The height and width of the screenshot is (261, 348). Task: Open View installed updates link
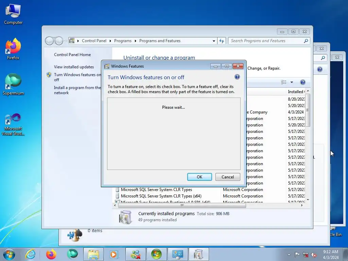click(x=74, y=67)
